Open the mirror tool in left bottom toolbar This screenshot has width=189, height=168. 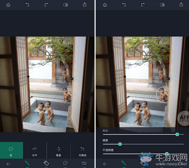(x=65, y=163)
